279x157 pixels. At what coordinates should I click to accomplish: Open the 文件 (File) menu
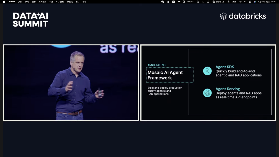tap(20, 2)
